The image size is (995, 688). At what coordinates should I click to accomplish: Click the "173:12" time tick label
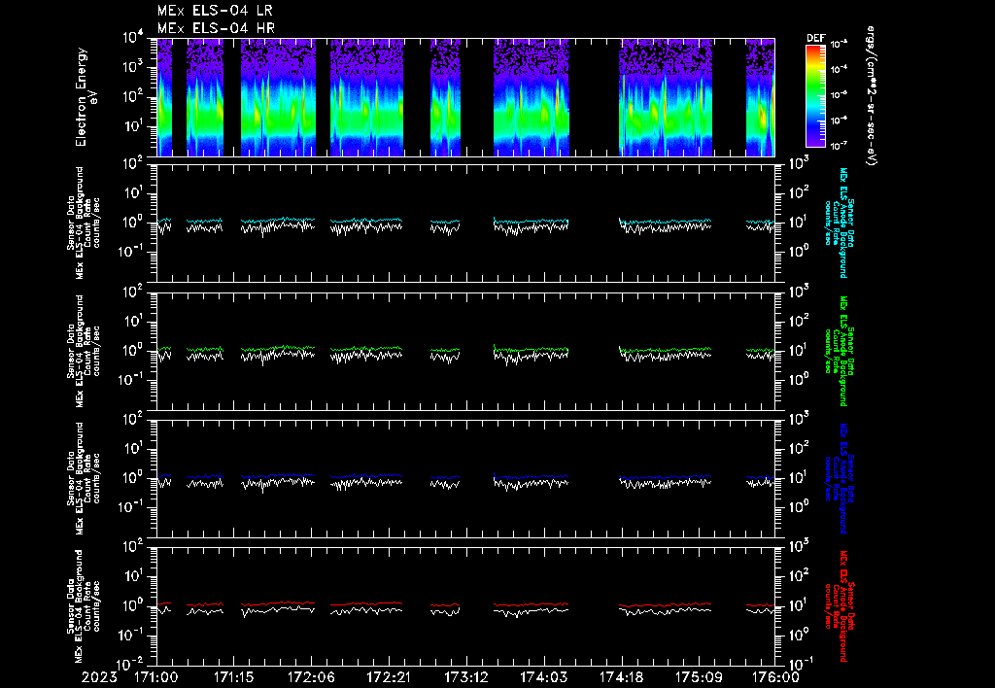click(465, 677)
